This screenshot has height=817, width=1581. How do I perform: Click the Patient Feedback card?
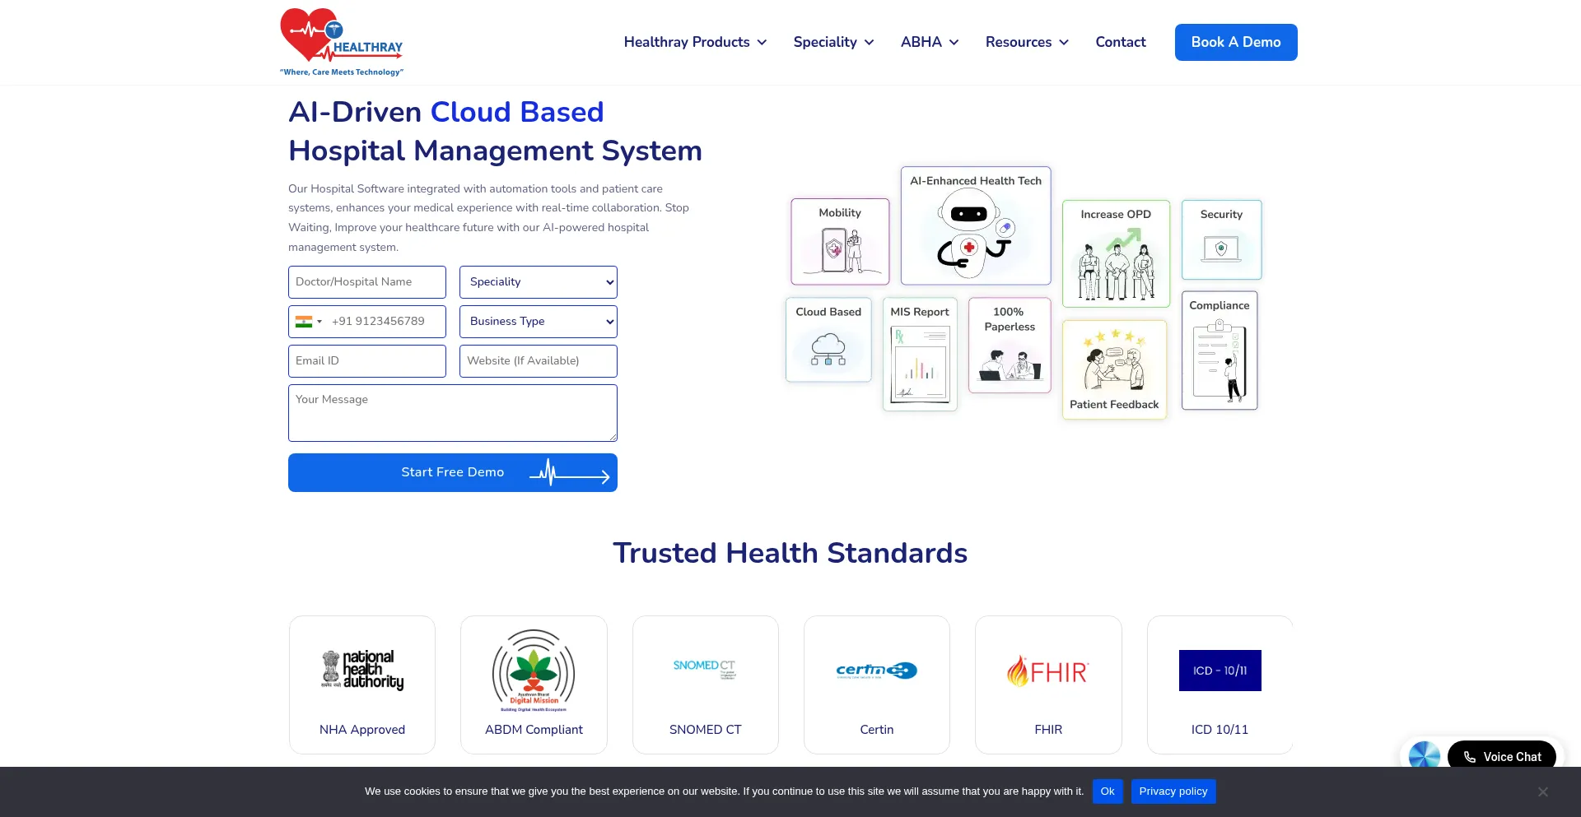click(1114, 369)
